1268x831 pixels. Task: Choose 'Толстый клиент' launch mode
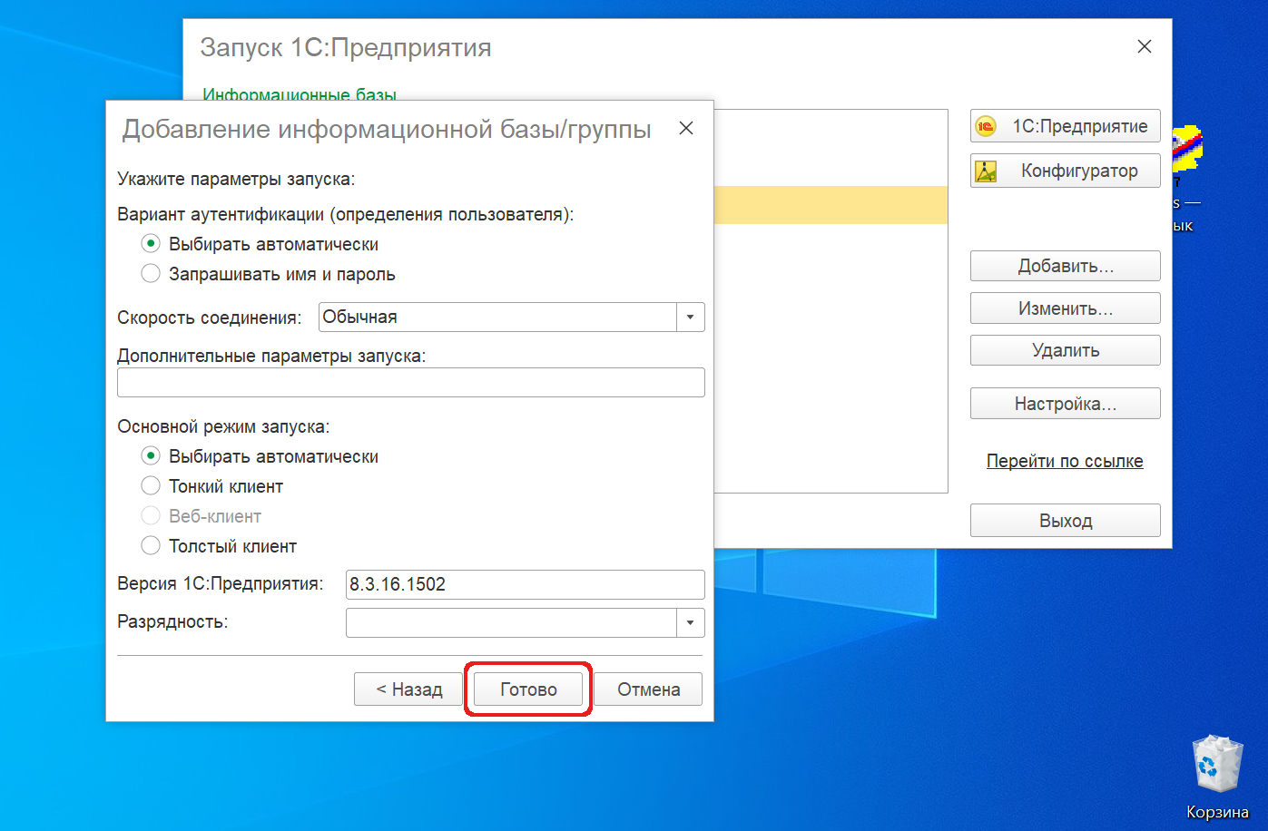[151, 546]
